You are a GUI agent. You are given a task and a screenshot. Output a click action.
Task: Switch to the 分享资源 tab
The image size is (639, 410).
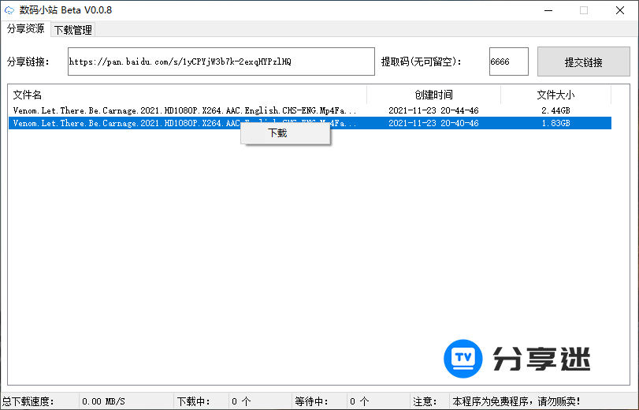25,29
